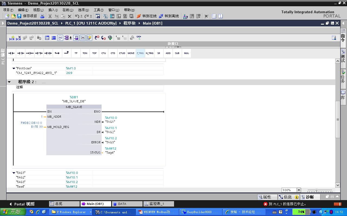This screenshot has height=216, width=347.
Task: Click the print icon in main toolbar
Action: [x=42, y=16]
